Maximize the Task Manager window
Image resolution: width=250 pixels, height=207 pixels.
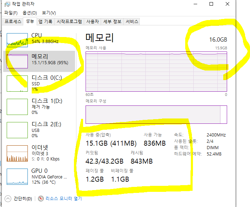coord(211,4)
